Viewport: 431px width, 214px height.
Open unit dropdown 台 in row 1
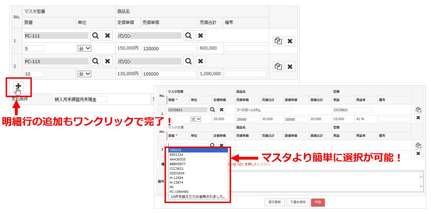(x=84, y=48)
